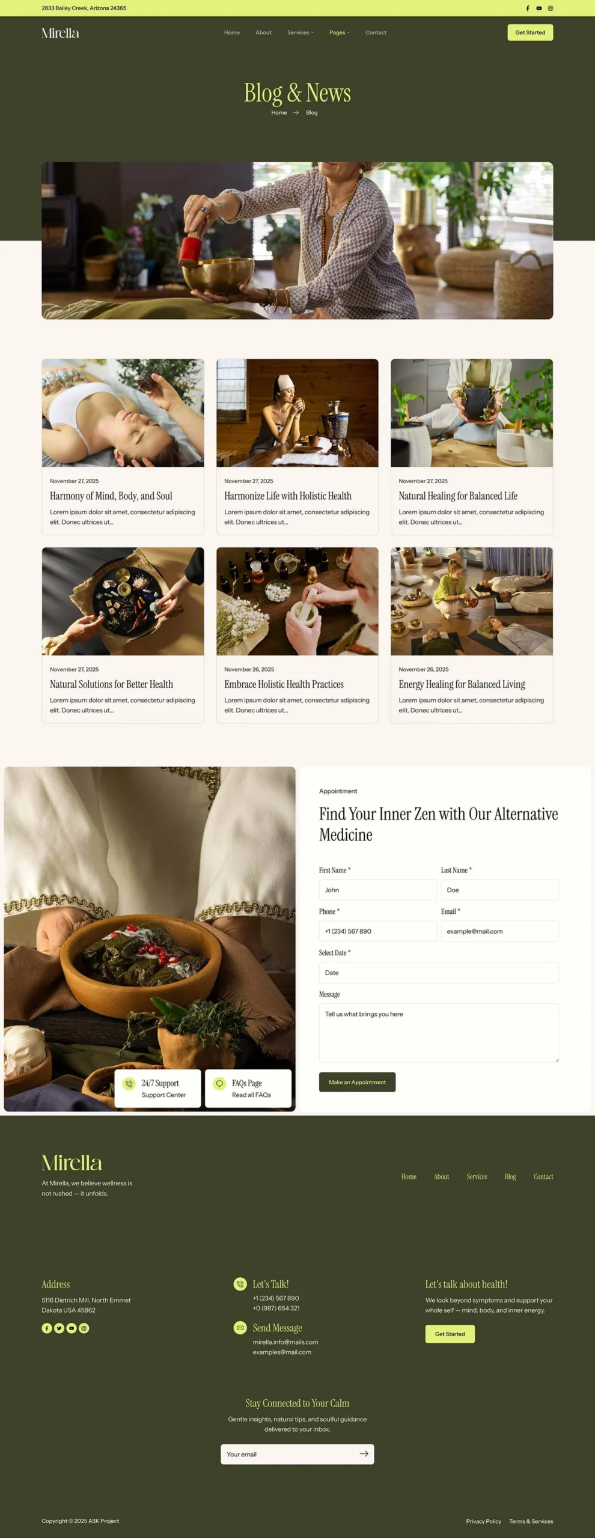Go to the About menu item in the header
This screenshot has height=1538, width=595.
[x=263, y=32]
